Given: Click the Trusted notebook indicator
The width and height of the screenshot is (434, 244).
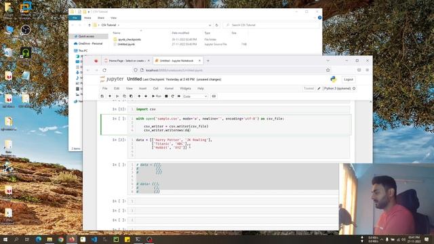Looking at the screenshot, I should [x=309, y=89].
